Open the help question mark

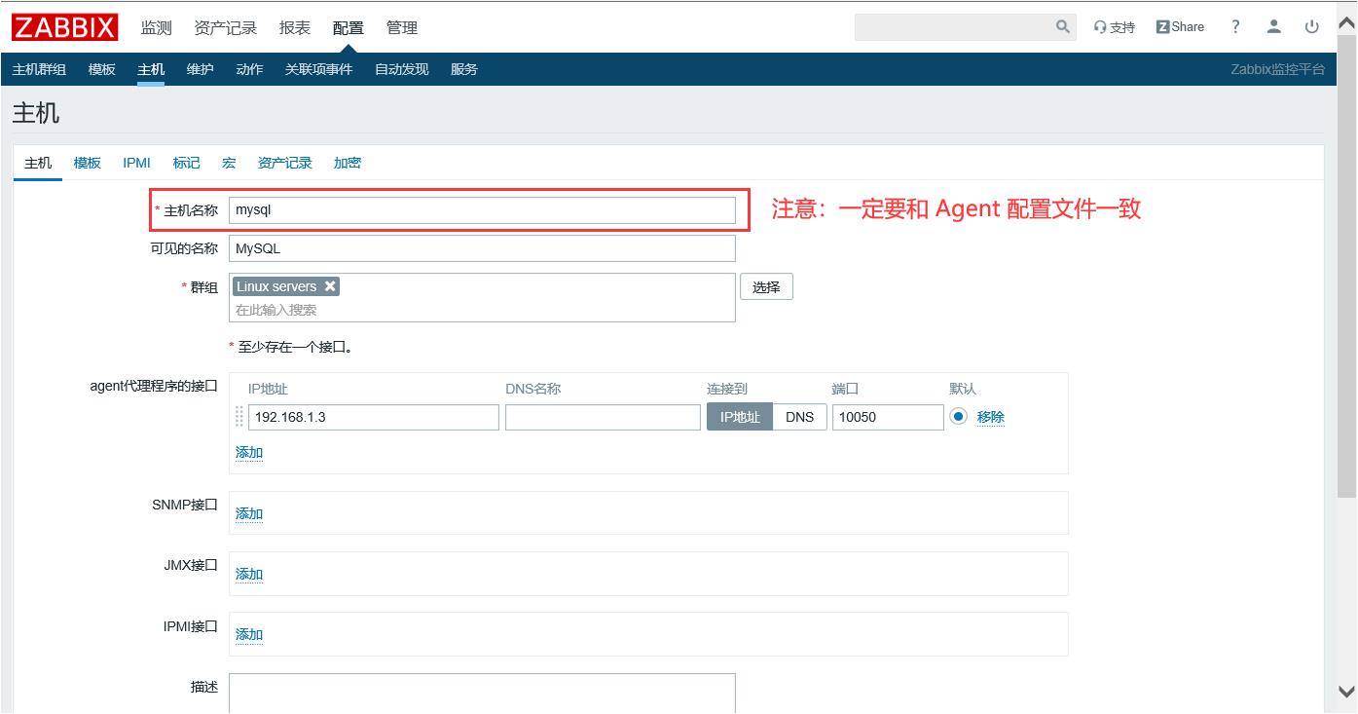(1235, 27)
